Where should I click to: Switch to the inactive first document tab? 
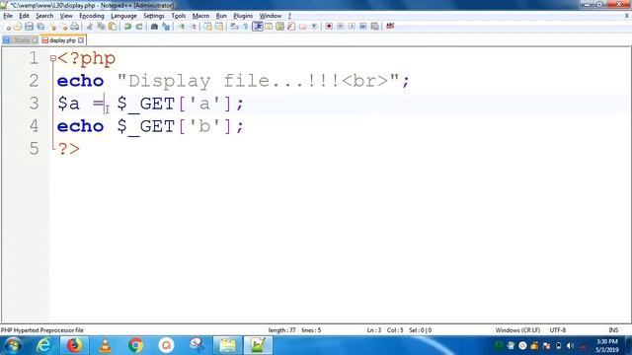click(x=20, y=40)
